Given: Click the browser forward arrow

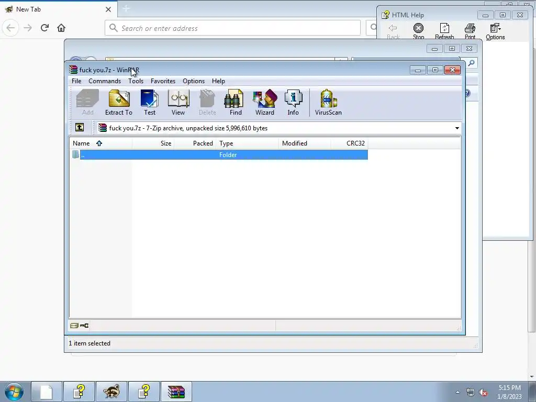Looking at the screenshot, I should click(28, 28).
